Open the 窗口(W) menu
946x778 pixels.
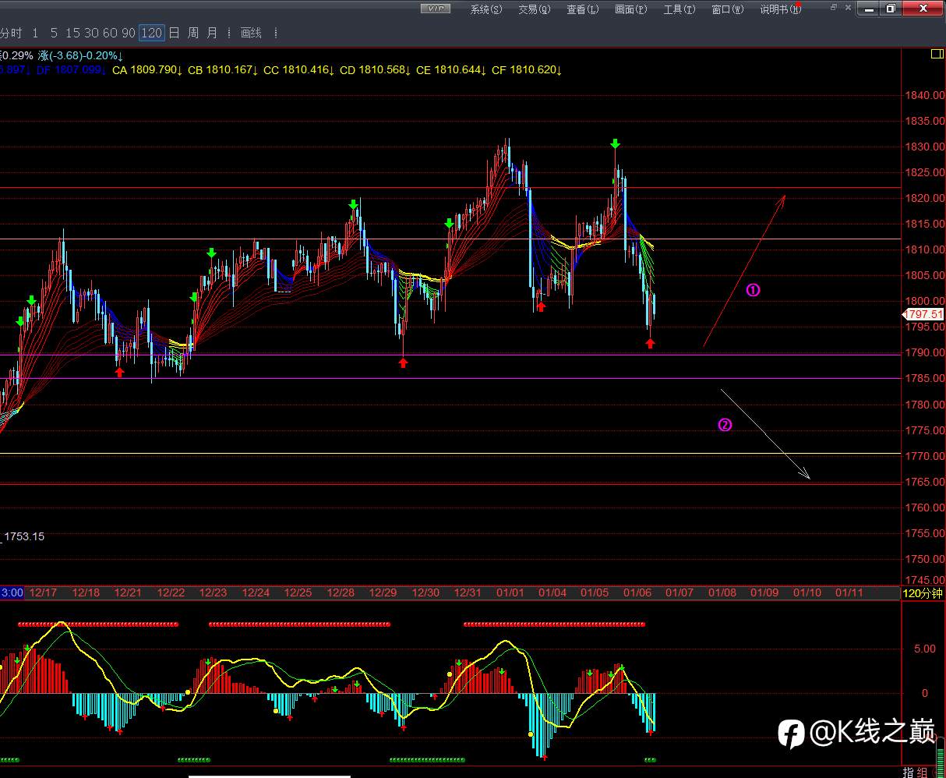[728, 9]
